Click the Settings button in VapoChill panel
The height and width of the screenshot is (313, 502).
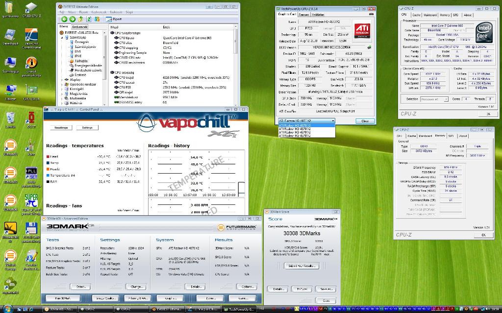87,128
